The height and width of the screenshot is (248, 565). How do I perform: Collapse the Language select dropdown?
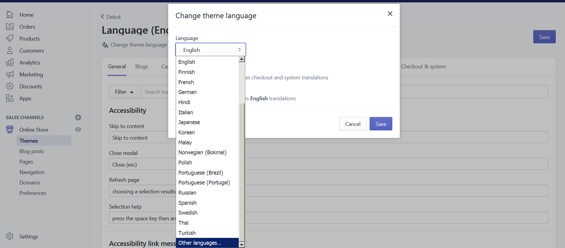coord(210,50)
